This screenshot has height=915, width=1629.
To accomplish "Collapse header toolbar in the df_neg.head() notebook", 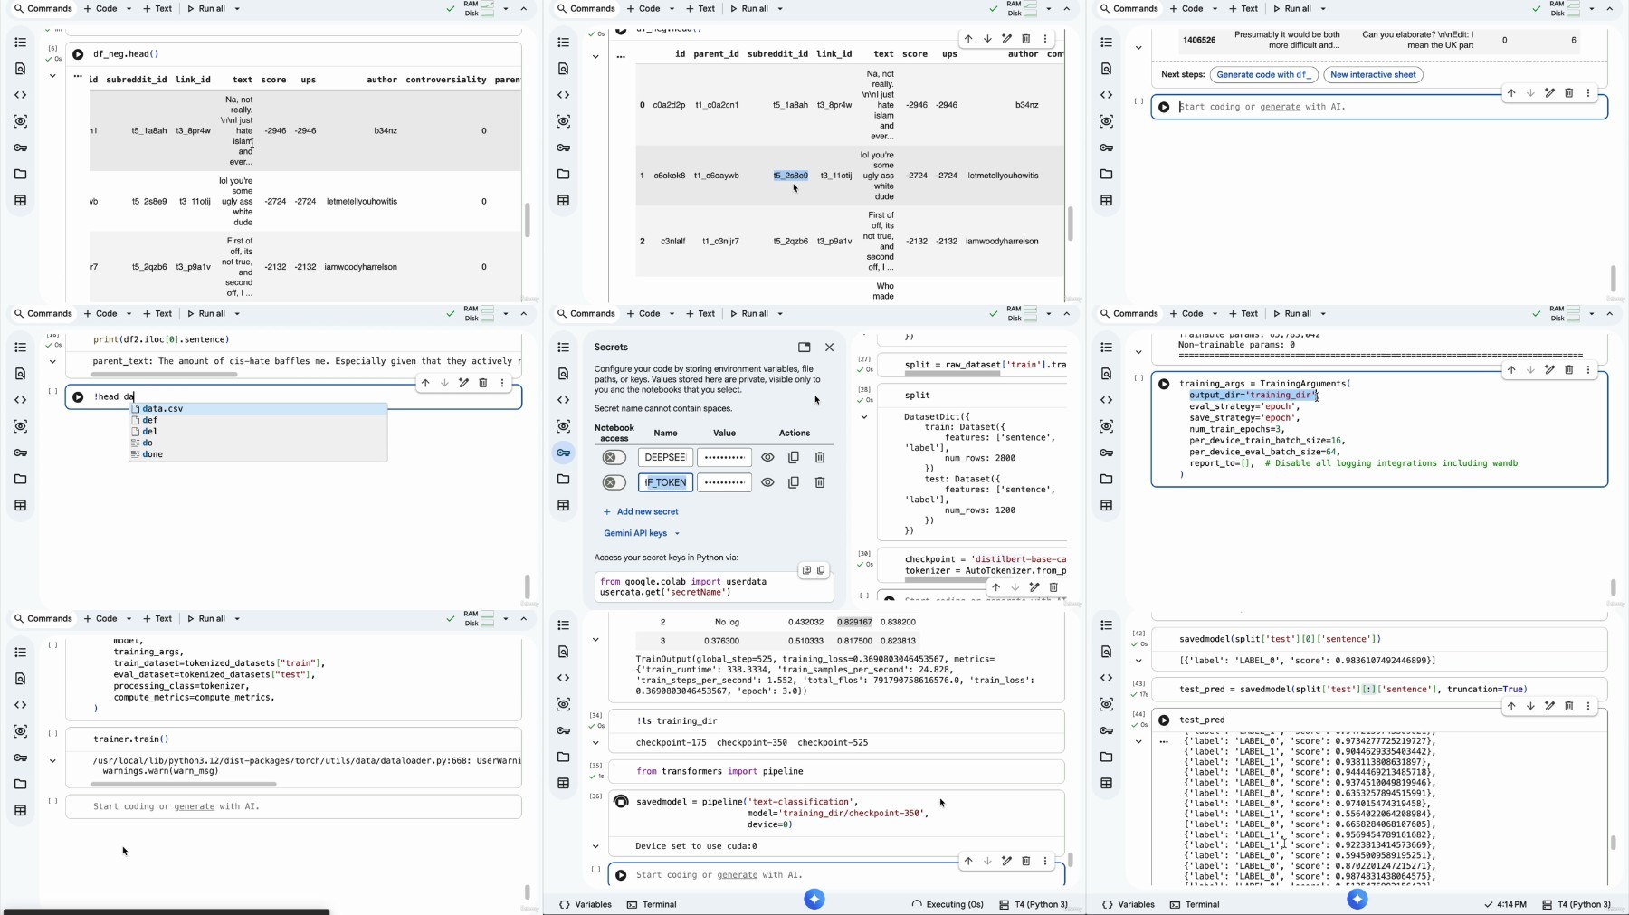I will [524, 9].
